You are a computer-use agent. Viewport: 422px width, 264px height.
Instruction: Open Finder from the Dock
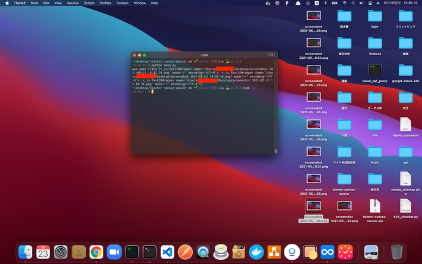pyautogui.click(x=25, y=252)
